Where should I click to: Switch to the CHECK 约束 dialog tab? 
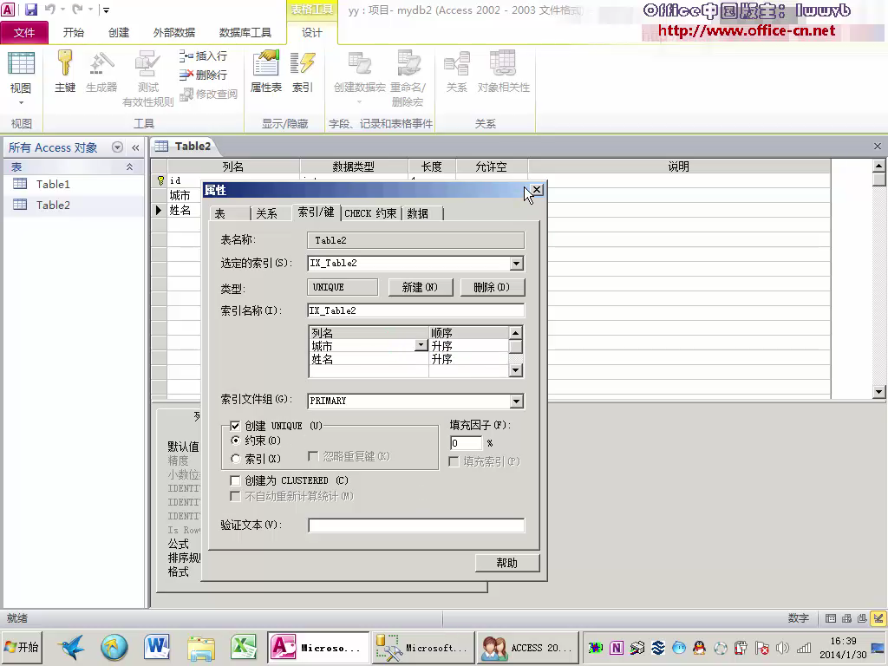370,213
